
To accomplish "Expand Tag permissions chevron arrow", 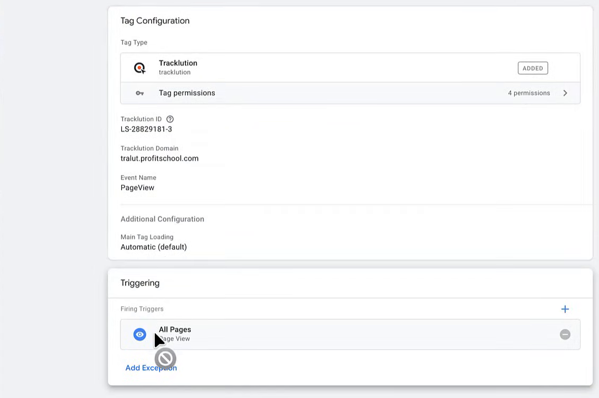I will click(x=565, y=93).
